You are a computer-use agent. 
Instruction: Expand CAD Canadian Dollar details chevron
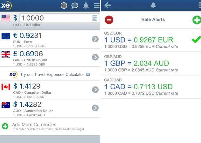tap(95, 90)
